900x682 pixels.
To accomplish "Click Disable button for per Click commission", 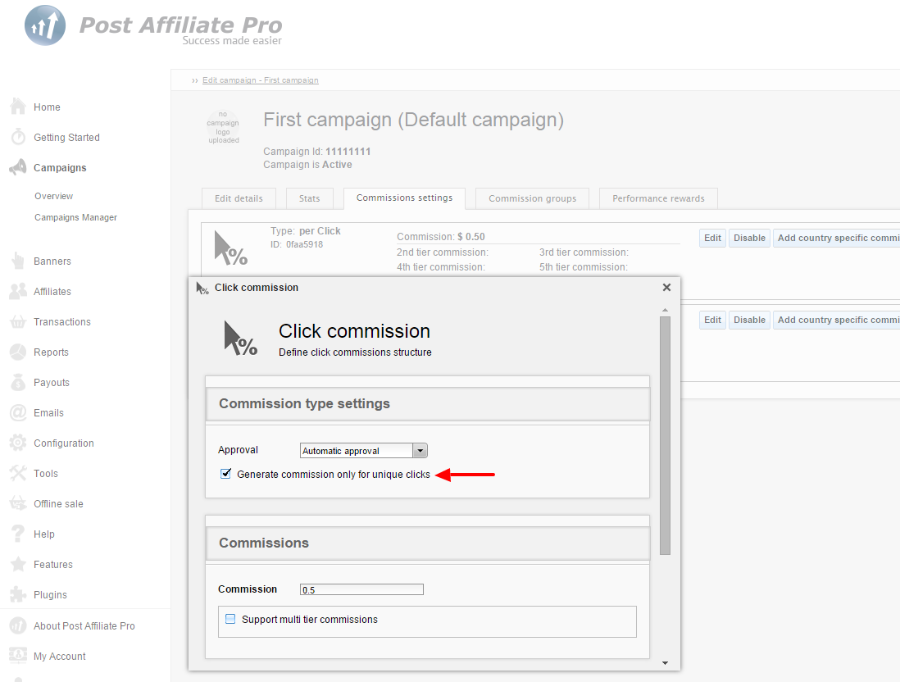I will tap(749, 238).
